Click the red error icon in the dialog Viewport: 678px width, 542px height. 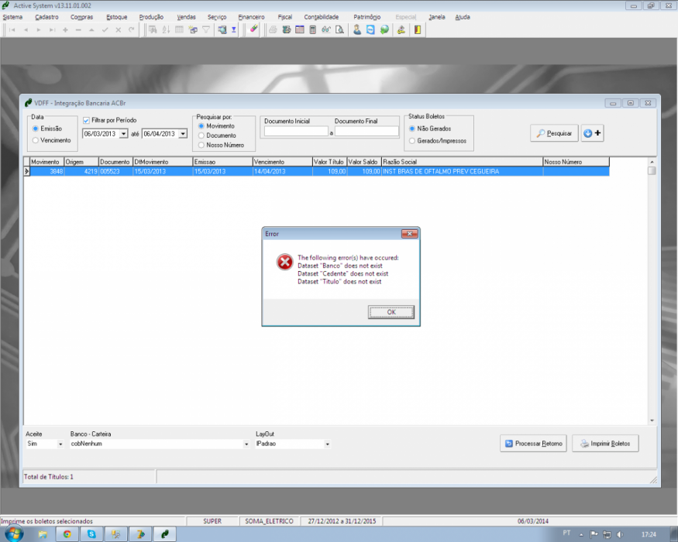[x=284, y=262]
